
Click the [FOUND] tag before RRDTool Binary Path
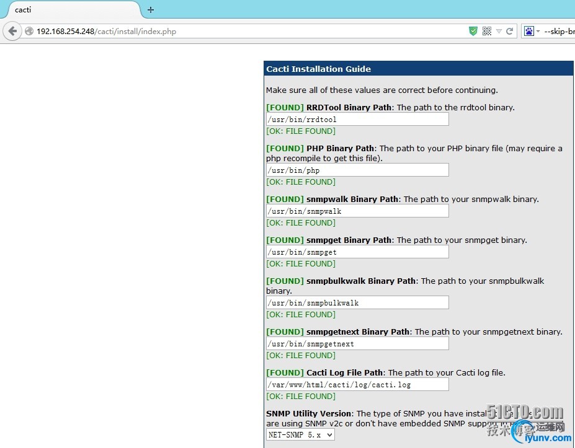pyautogui.click(x=285, y=107)
